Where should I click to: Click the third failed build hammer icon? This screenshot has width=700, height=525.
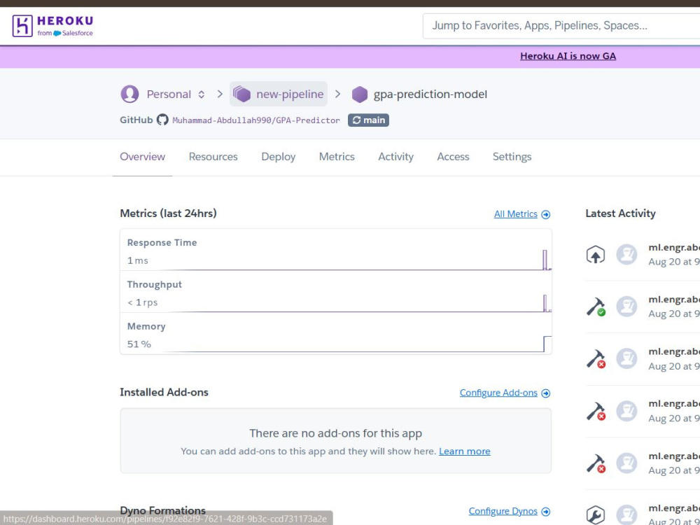click(596, 463)
